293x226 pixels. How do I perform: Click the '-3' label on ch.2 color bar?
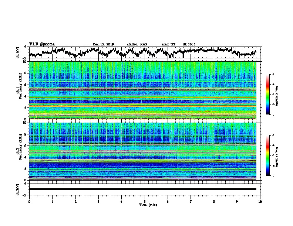[x=273, y=136]
